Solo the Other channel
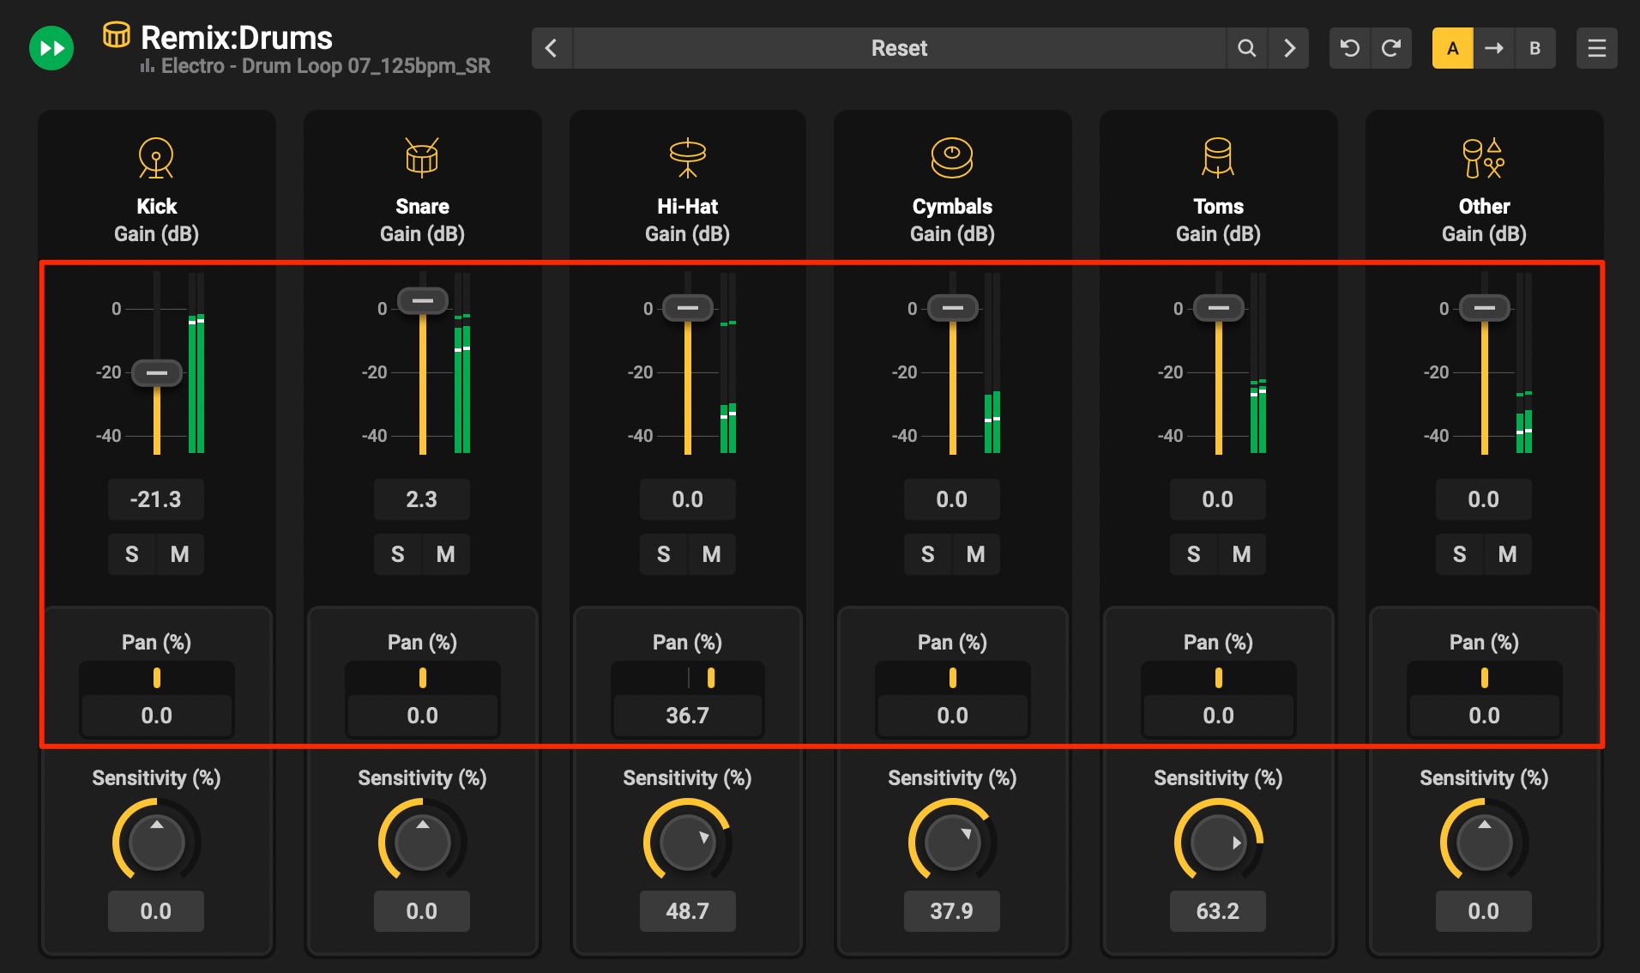 point(1459,554)
